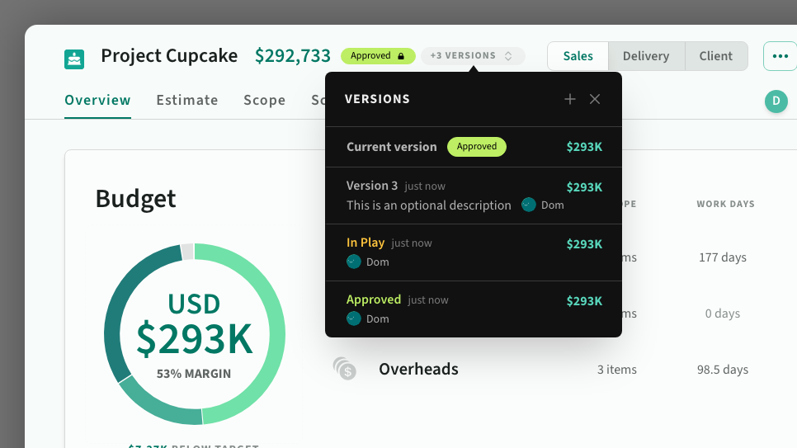Screen dimensions: 797x448
Task: Open the three-dot more options menu
Action: click(x=780, y=56)
